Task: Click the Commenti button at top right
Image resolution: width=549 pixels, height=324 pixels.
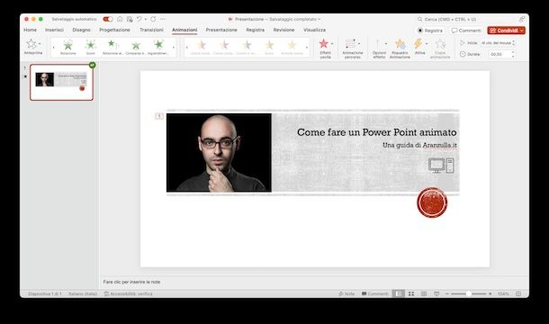Action: click(x=466, y=31)
